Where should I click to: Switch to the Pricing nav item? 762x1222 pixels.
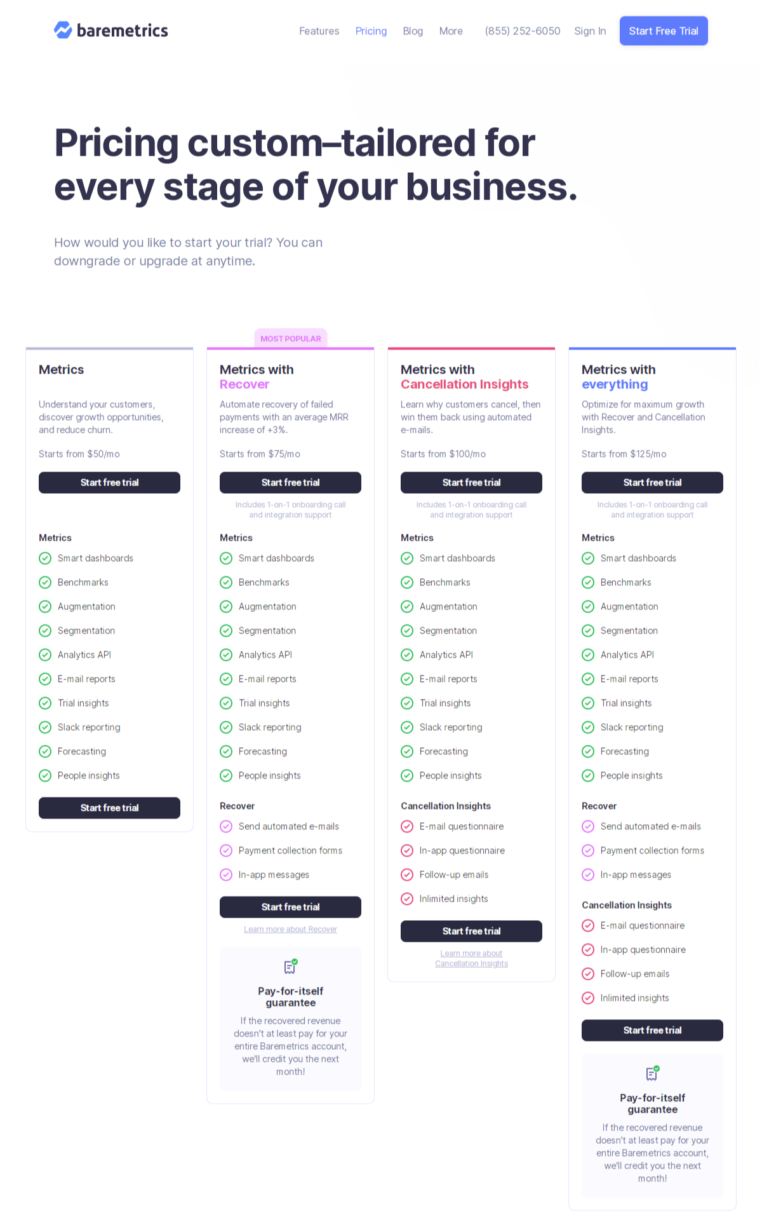(x=371, y=31)
